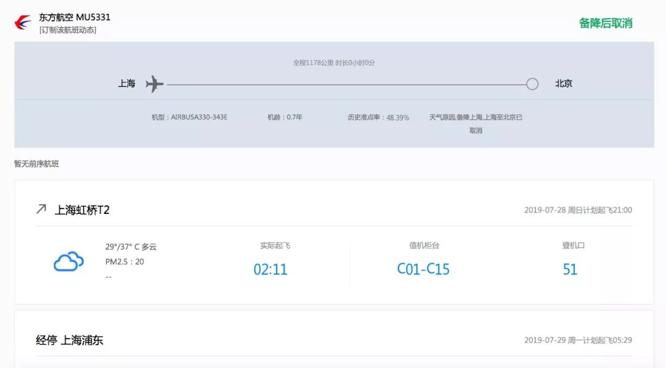Select the departure city 上海 label
The width and height of the screenshot is (666, 368).
coord(126,84)
